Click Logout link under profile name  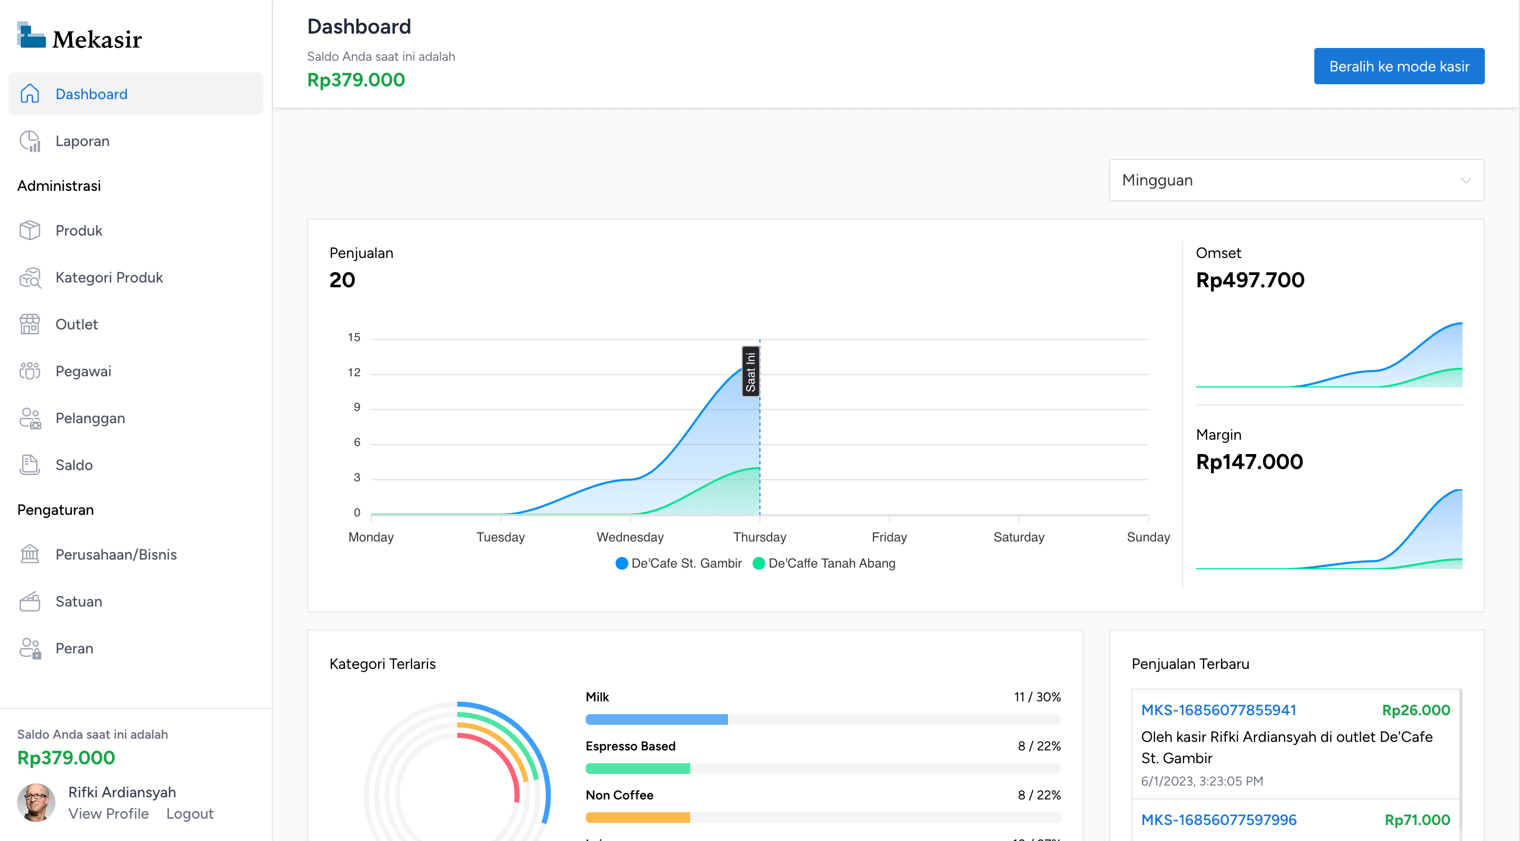coord(189,813)
